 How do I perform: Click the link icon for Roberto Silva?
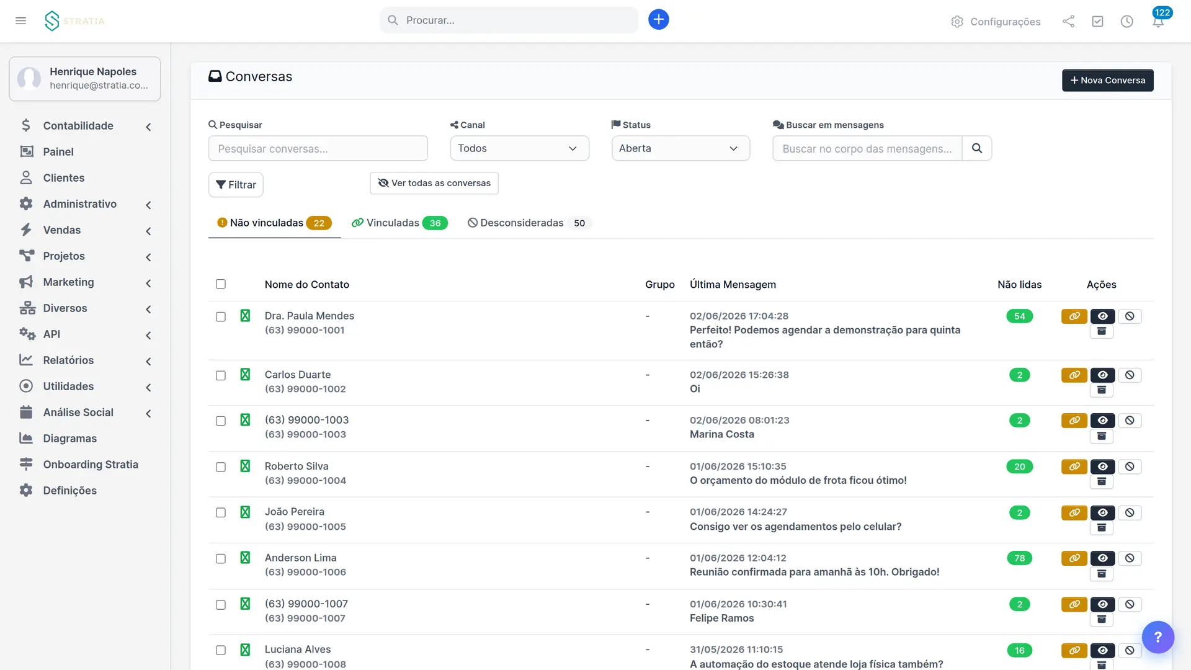coord(1074,467)
